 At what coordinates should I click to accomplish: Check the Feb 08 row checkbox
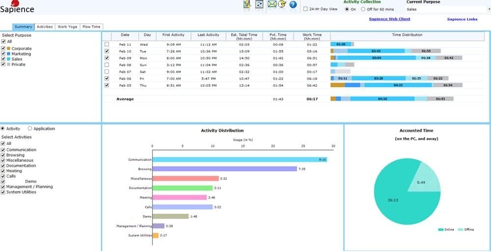(x=107, y=65)
